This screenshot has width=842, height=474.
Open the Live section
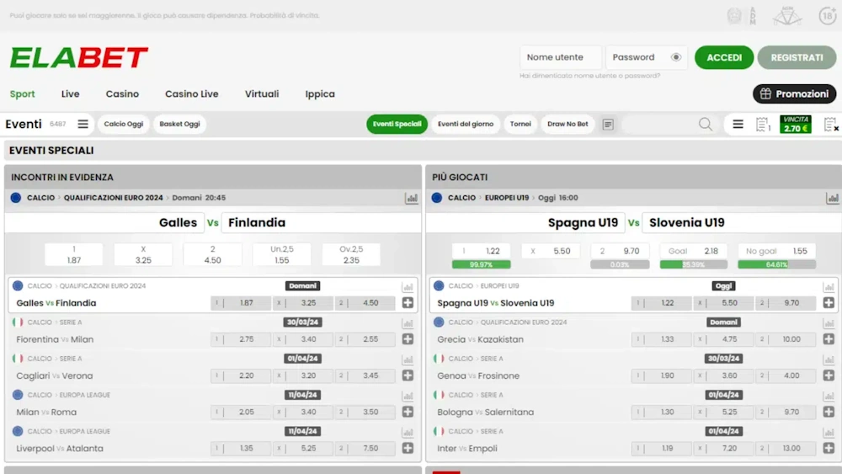[x=71, y=94]
